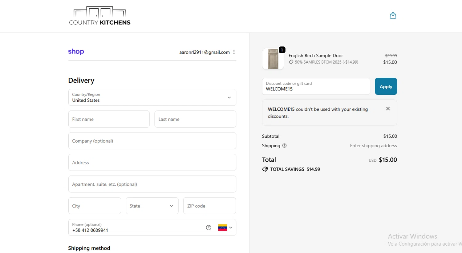Apply the discount code
The width and height of the screenshot is (462, 253).
pos(386,86)
